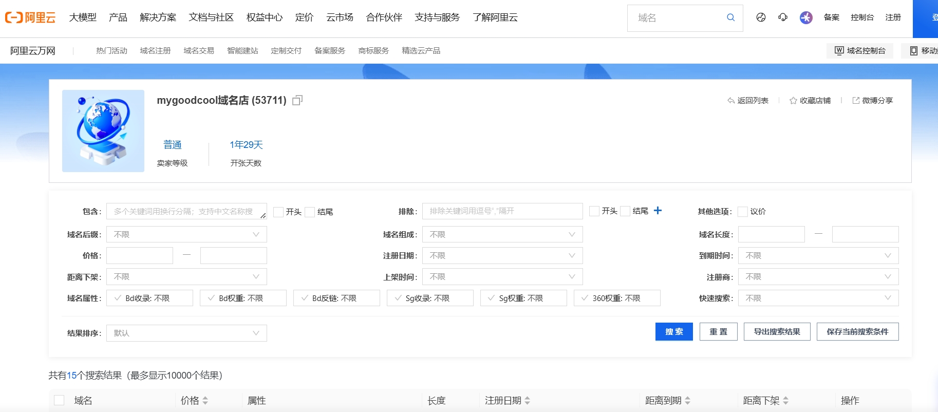The width and height of the screenshot is (938, 412).
Task: Click the customer service headset icon
Action: point(783,17)
